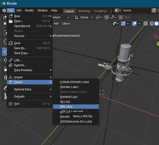Open the Object menu in viewport header
Viewport: 159px width, 145px height.
tap(66, 24)
